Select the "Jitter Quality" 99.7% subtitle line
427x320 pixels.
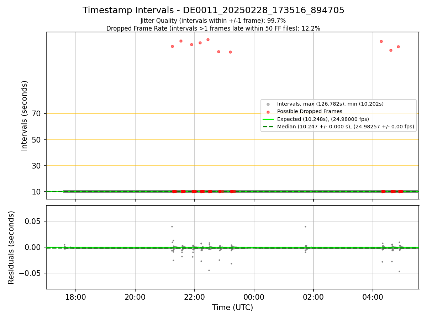pos(213,21)
